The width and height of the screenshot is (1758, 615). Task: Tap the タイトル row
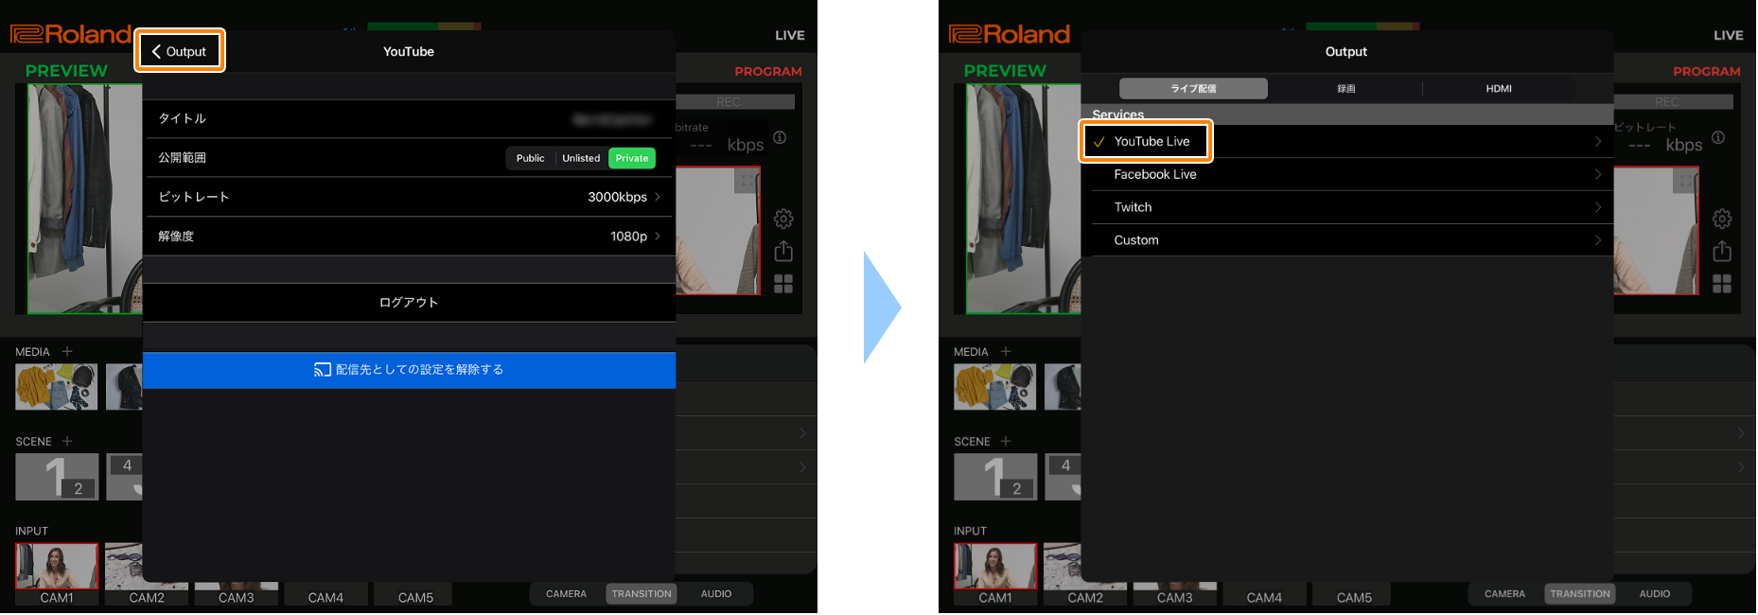pyautogui.click(x=409, y=119)
